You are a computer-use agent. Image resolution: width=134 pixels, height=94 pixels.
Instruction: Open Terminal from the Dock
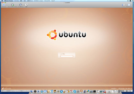94,91
